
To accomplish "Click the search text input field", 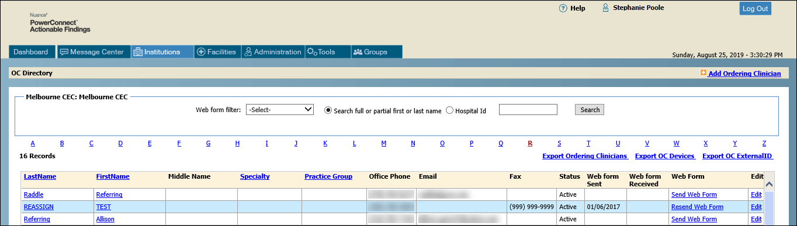I will pyautogui.click(x=528, y=109).
